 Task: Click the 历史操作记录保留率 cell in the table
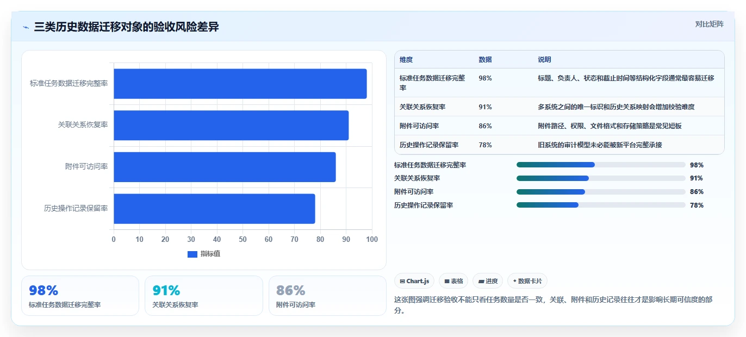(429, 145)
